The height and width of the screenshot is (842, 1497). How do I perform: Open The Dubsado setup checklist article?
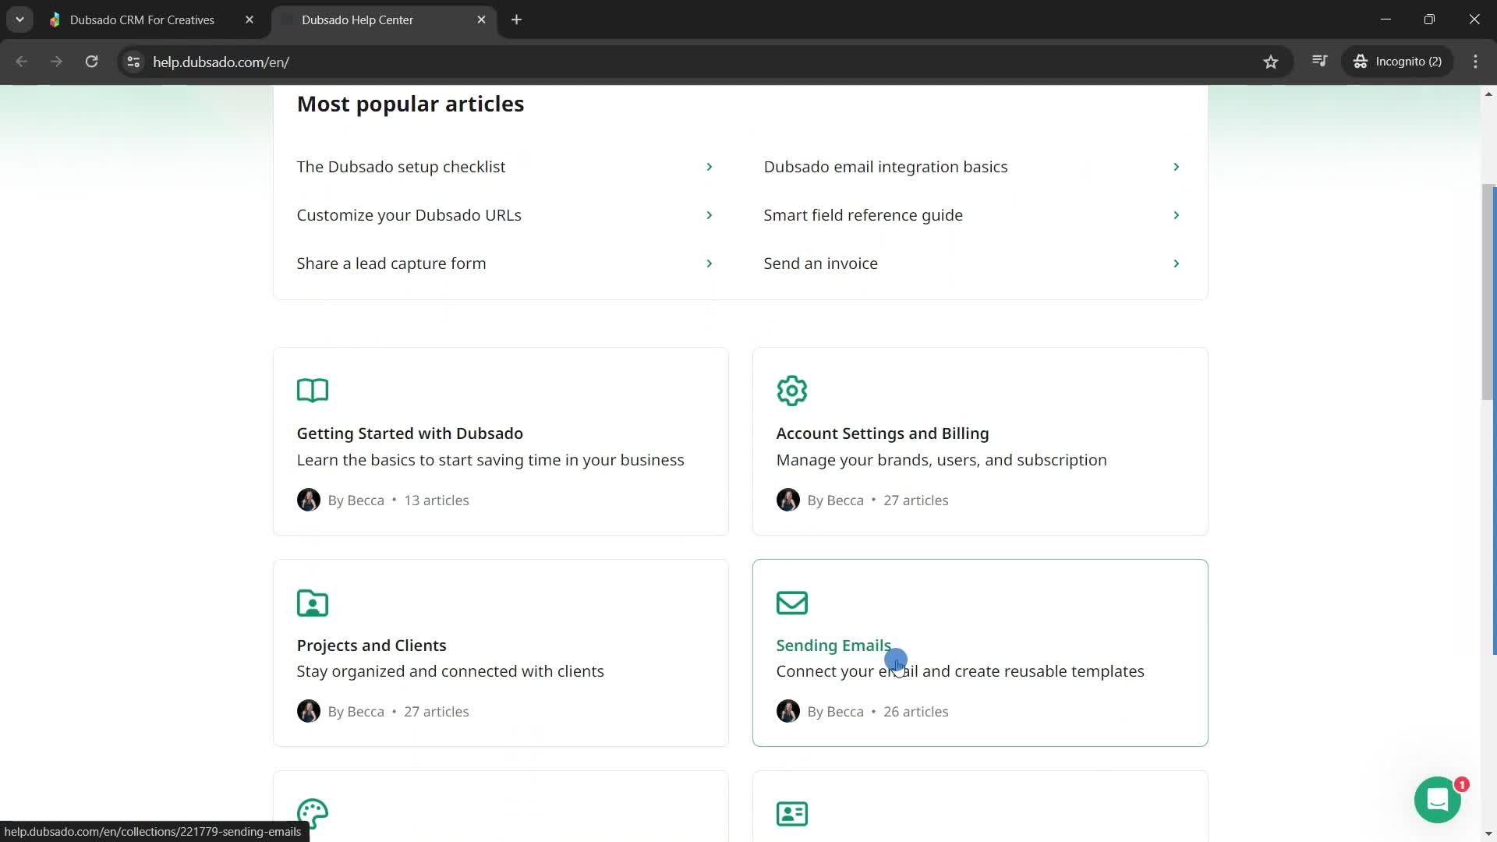401,167
